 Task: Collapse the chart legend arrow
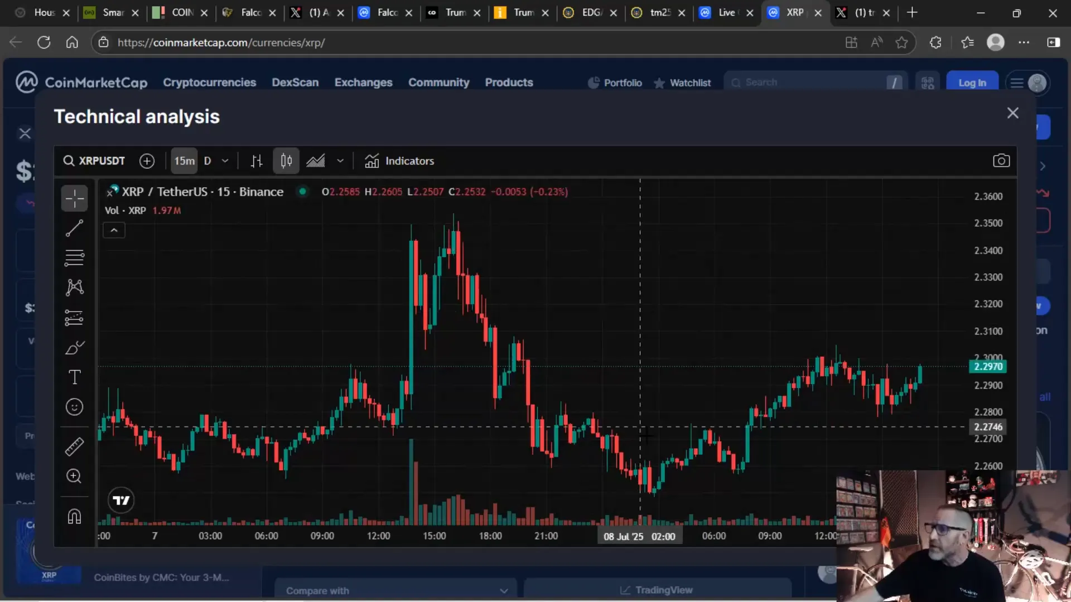tap(114, 230)
